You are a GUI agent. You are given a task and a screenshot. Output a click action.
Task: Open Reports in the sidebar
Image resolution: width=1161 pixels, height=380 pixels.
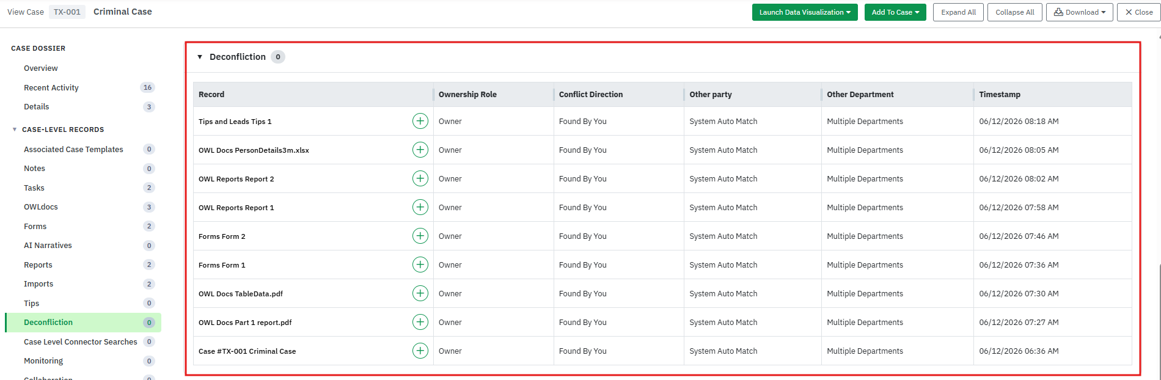[x=38, y=265]
